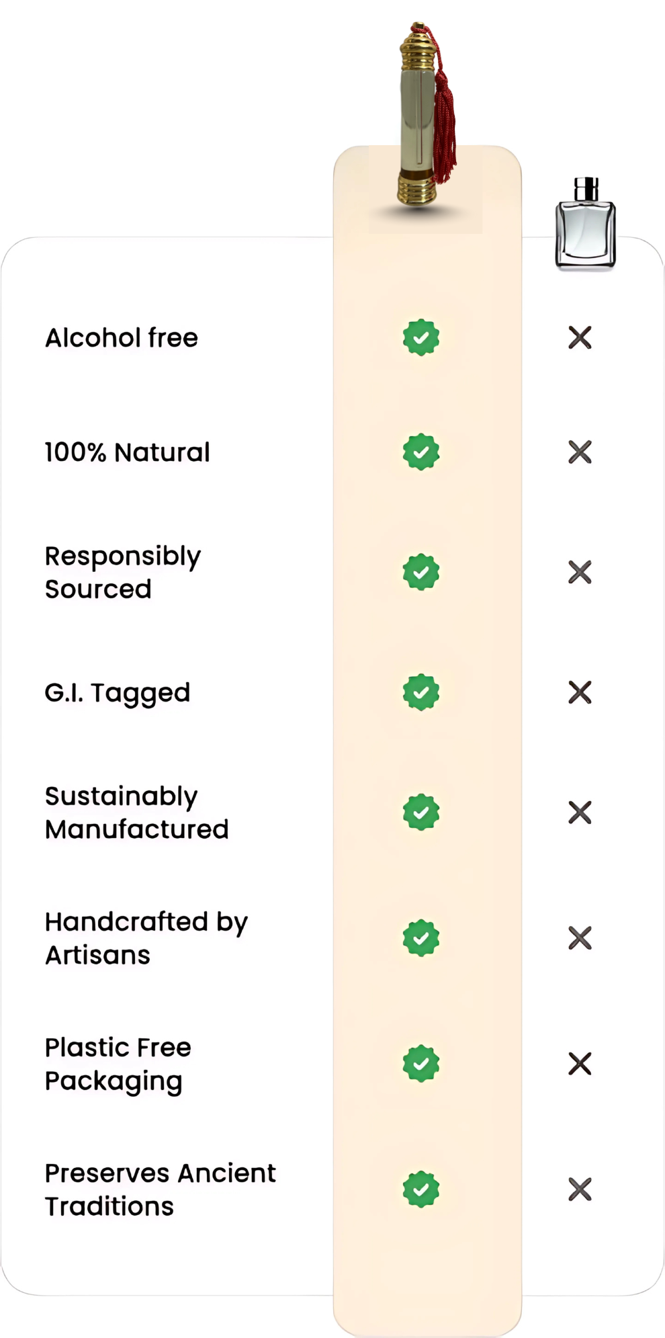Click the X mark for Responsibly Sourced
This screenshot has width=665, height=1338.
click(580, 572)
